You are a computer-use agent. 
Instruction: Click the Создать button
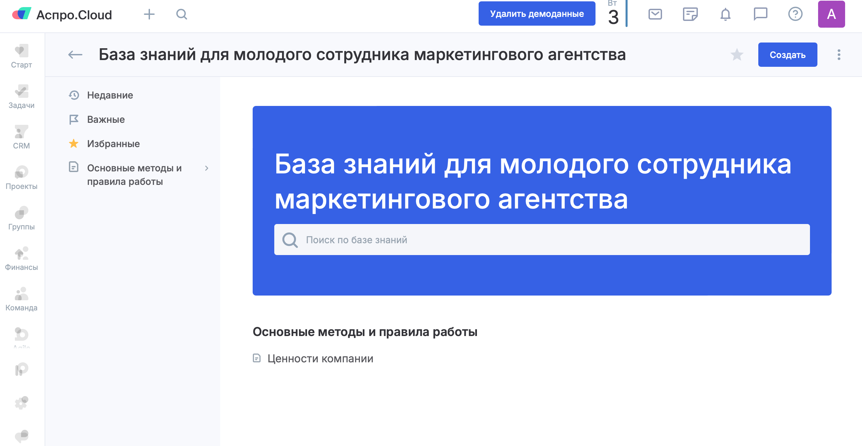pyautogui.click(x=787, y=55)
